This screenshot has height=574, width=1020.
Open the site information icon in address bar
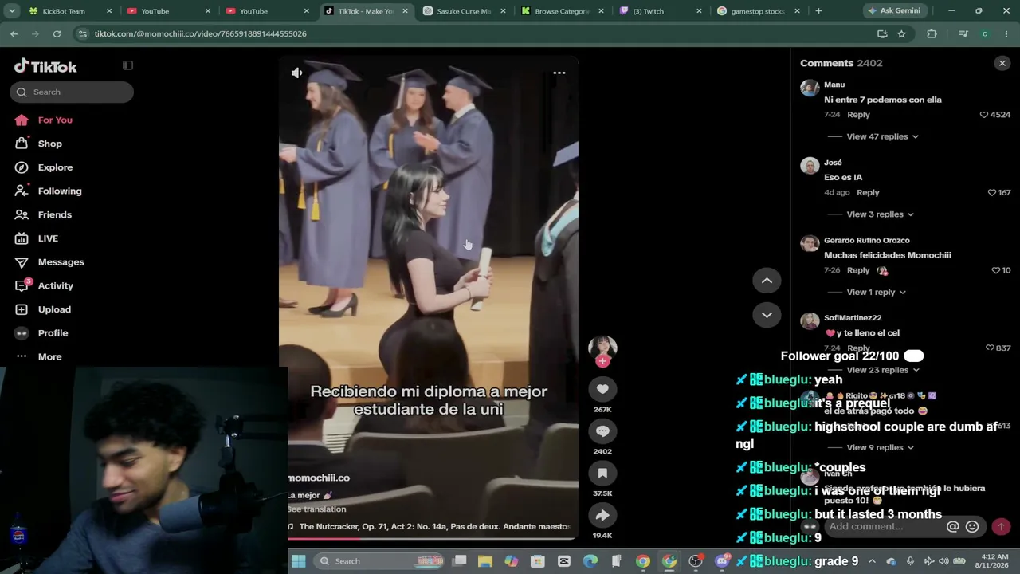(x=83, y=33)
